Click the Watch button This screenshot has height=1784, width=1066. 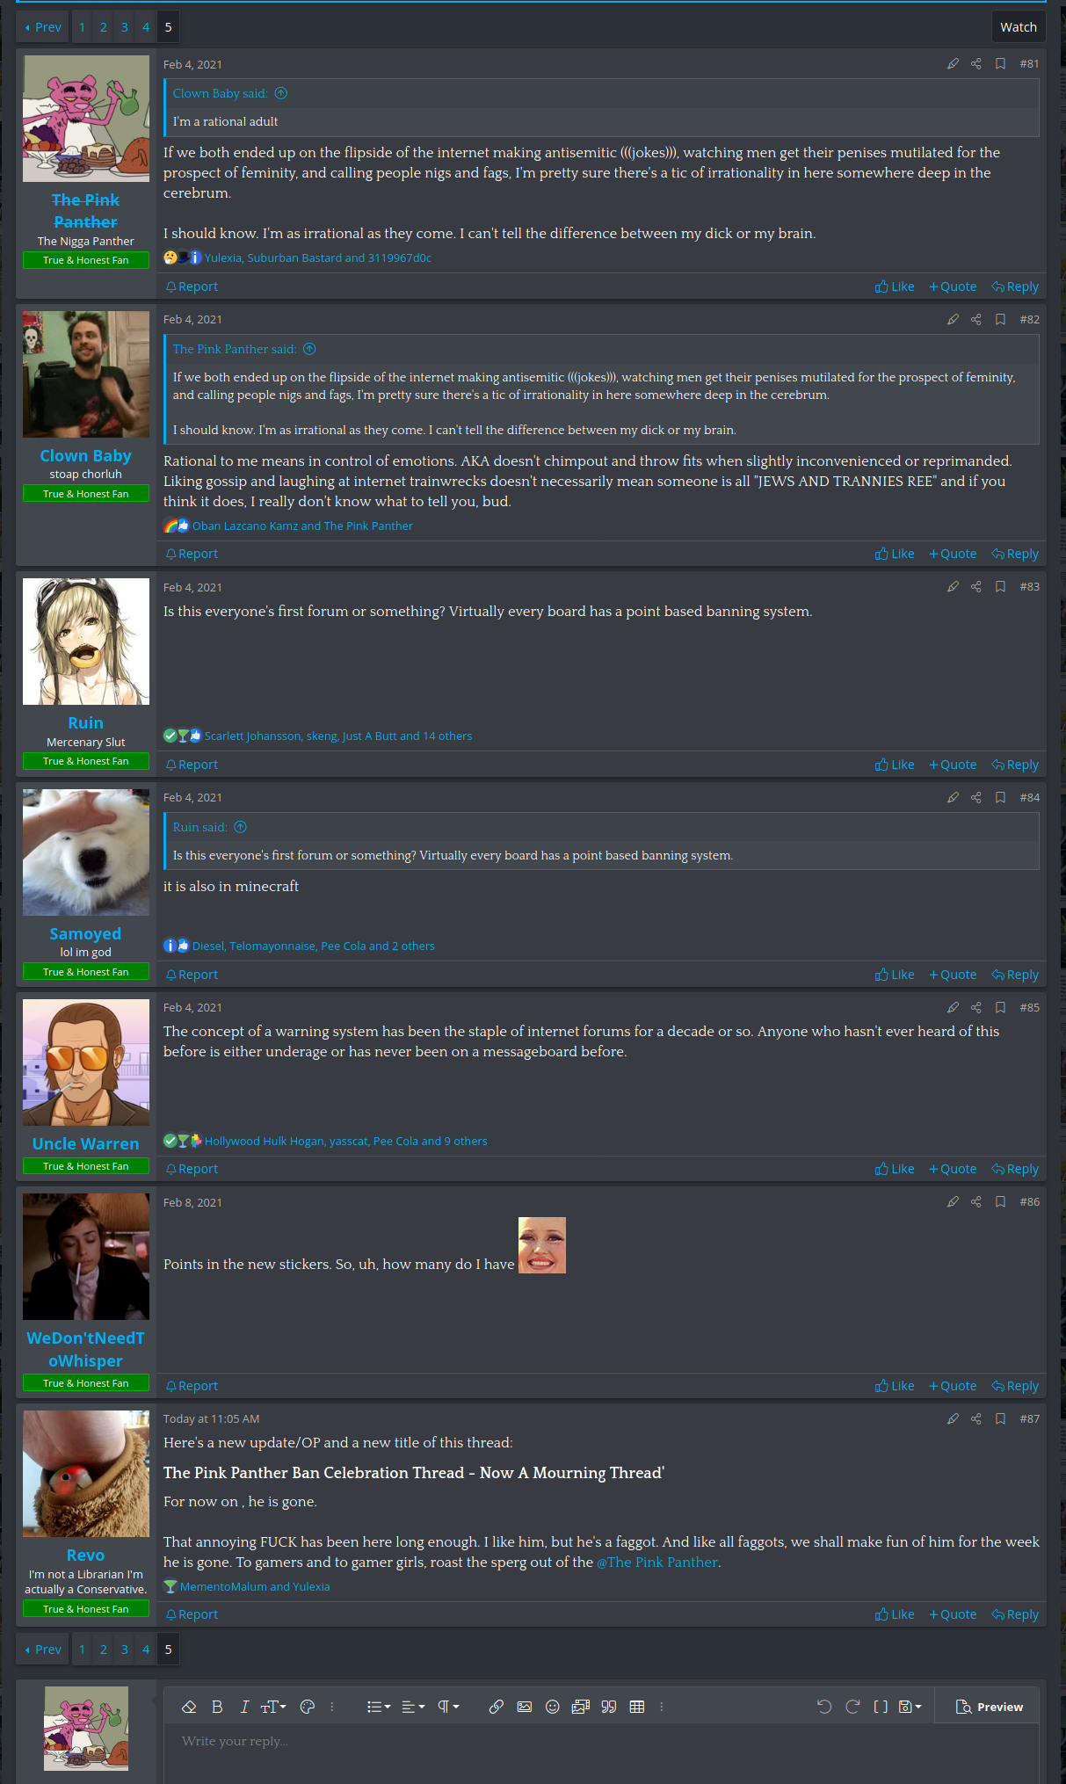tap(1019, 27)
